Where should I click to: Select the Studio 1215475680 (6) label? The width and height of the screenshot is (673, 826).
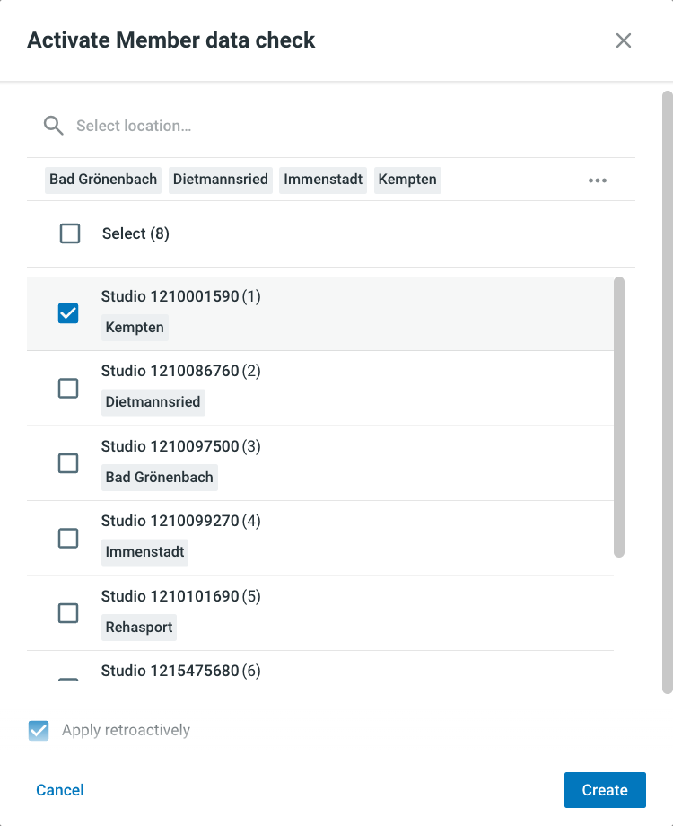coord(180,672)
